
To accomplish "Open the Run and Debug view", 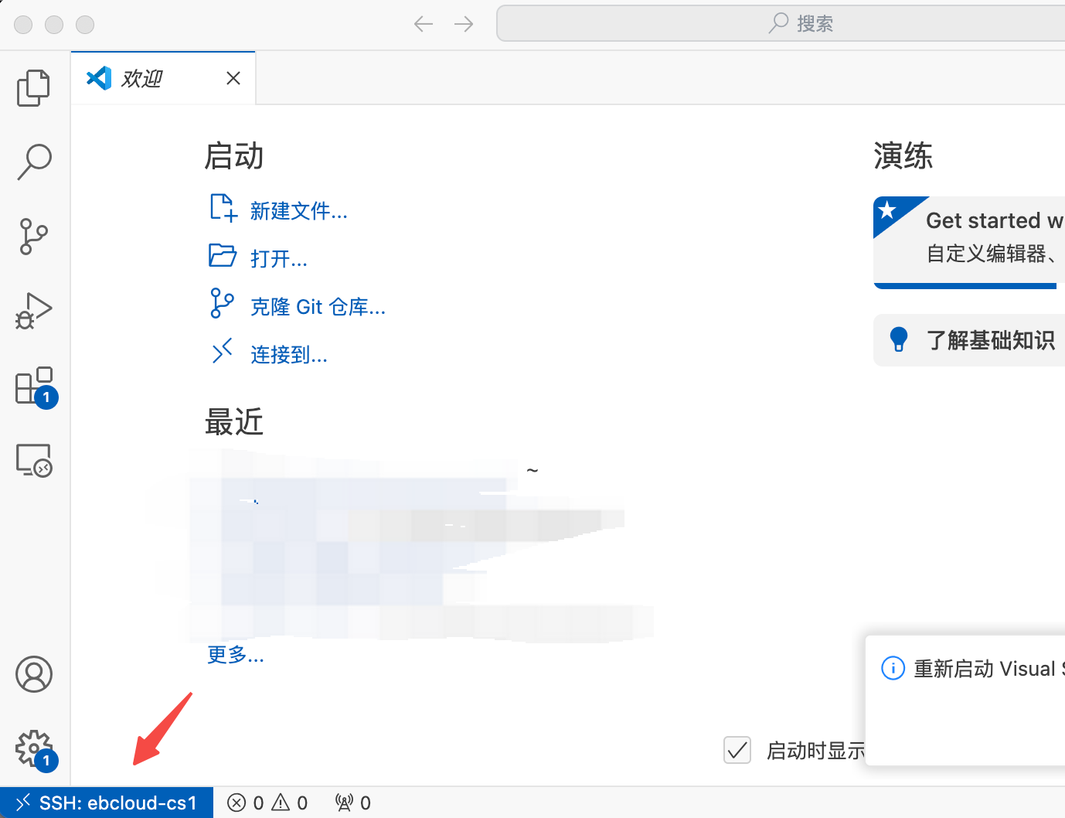I will [x=33, y=311].
